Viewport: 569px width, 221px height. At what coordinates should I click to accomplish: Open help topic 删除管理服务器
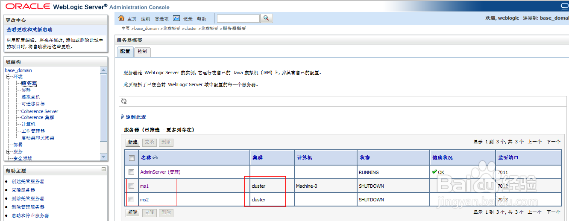(x=28, y=207)
